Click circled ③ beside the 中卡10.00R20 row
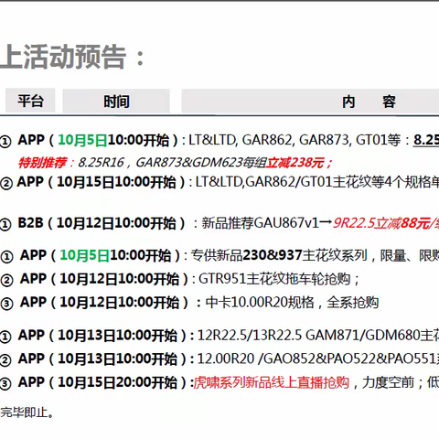439x439 pixels. (6, 304)
